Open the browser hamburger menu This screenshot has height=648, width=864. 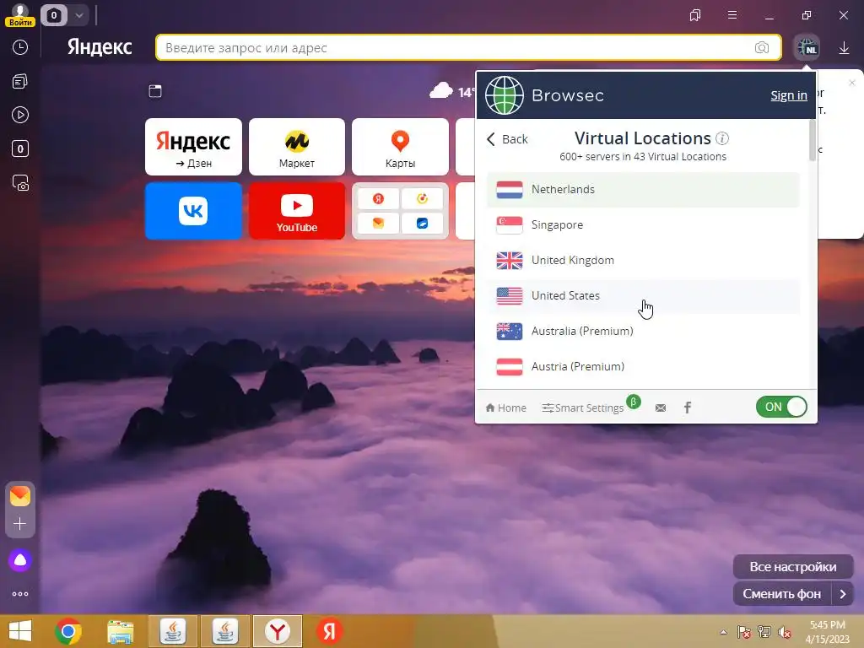pyautogui.click(x=732, y=15)
